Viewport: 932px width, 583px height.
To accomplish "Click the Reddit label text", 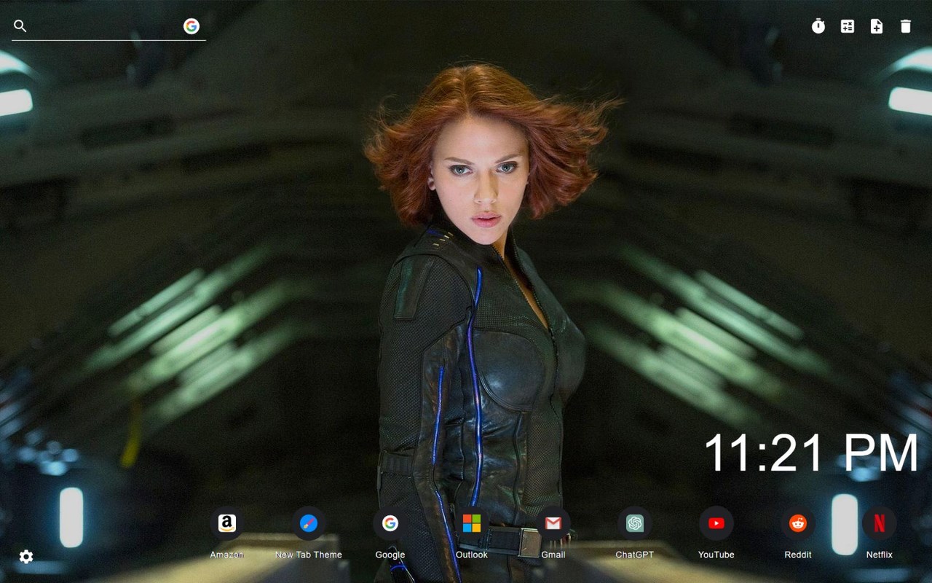I will point(798,555).
